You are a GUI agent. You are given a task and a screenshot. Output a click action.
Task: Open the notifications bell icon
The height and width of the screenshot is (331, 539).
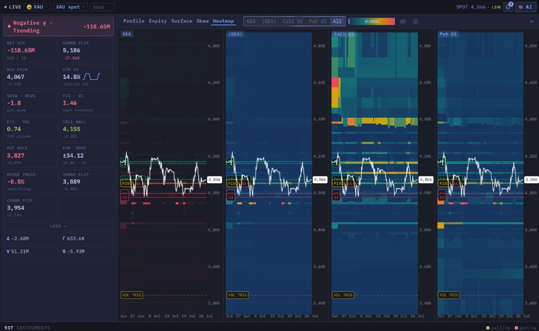pos(508,7)
